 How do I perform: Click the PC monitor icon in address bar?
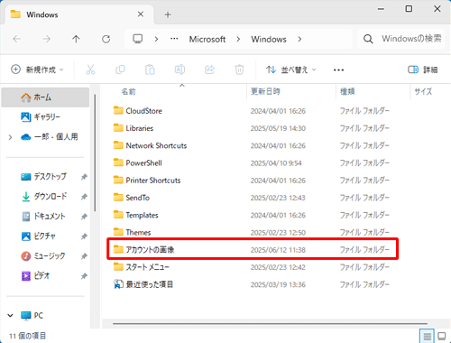coord(138,39)
